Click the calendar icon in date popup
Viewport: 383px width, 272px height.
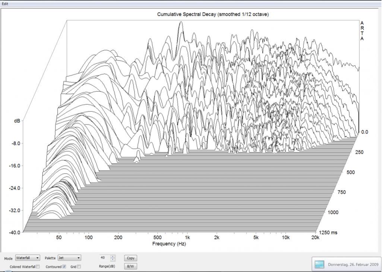(x=320, y=265)
